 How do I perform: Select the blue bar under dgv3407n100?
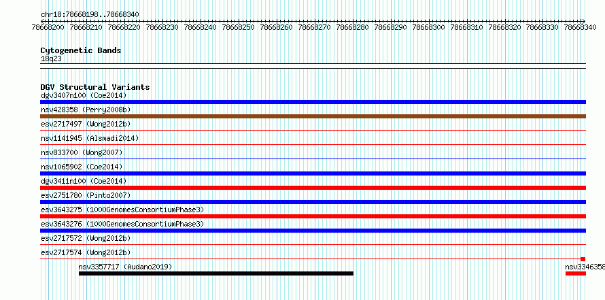coord(313,102)
